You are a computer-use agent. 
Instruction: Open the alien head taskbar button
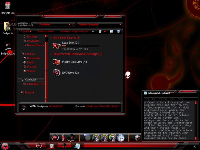click(65, 146)
